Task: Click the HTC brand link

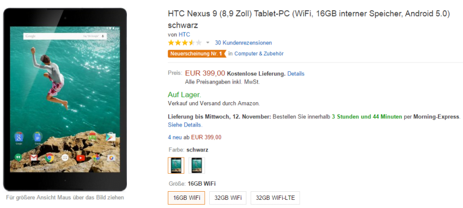Action: pos(184,34)
